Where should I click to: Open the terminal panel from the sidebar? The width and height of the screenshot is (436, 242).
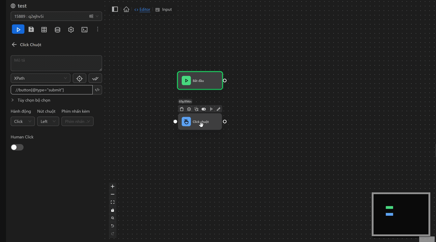[x=84, y=30]
